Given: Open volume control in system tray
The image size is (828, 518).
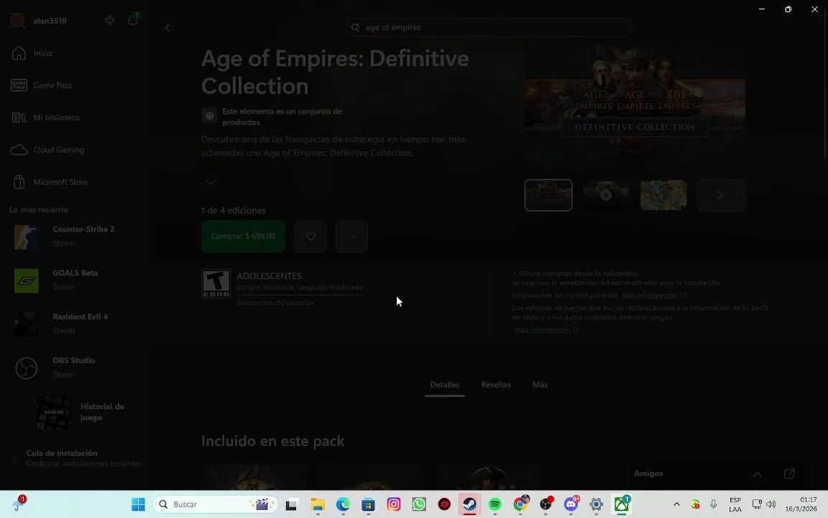Looking at the screenshot, I should pos(771,504).
